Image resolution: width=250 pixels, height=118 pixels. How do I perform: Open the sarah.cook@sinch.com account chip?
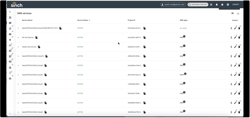(173, 4)
